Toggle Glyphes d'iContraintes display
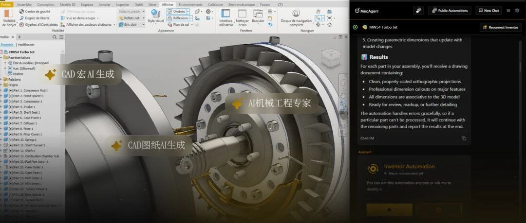 [x=38, y=25]
